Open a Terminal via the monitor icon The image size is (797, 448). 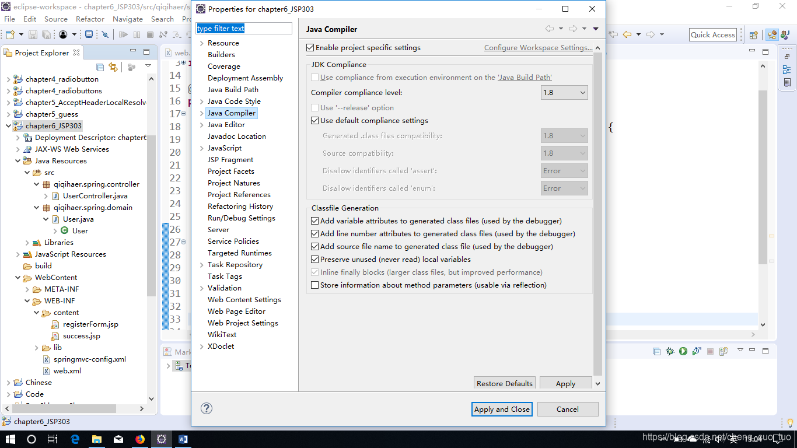point(89,34)
